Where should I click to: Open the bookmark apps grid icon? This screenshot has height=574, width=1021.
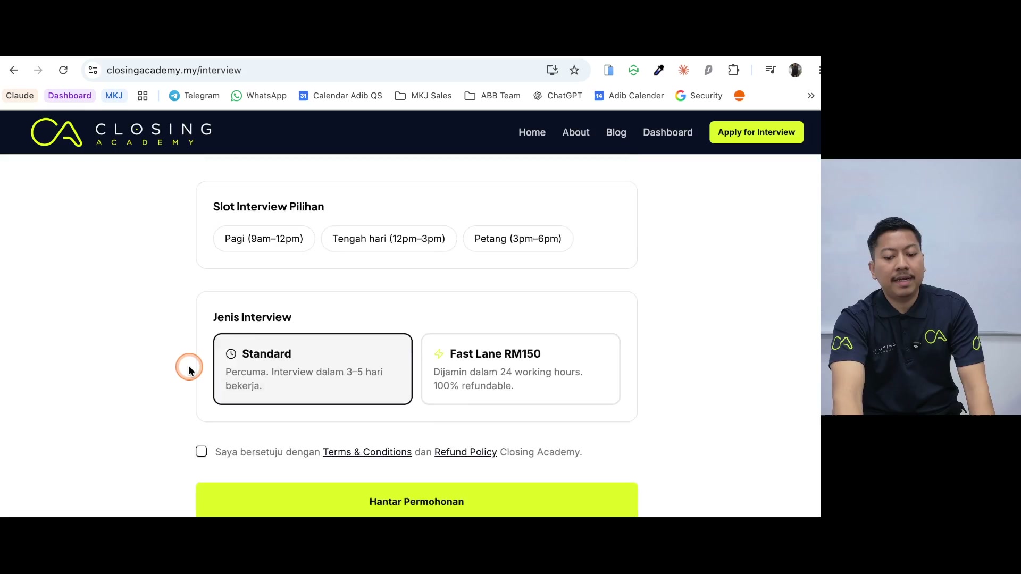click(143, 96)
